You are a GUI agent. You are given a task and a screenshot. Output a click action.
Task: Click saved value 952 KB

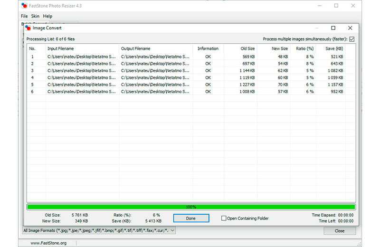337,92
